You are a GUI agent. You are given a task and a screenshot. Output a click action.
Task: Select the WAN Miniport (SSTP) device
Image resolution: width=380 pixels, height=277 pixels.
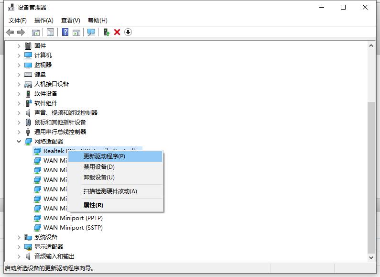[73, 228]
